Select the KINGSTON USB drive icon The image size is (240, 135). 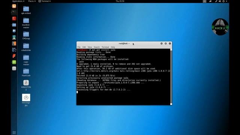tap(26, 85)
